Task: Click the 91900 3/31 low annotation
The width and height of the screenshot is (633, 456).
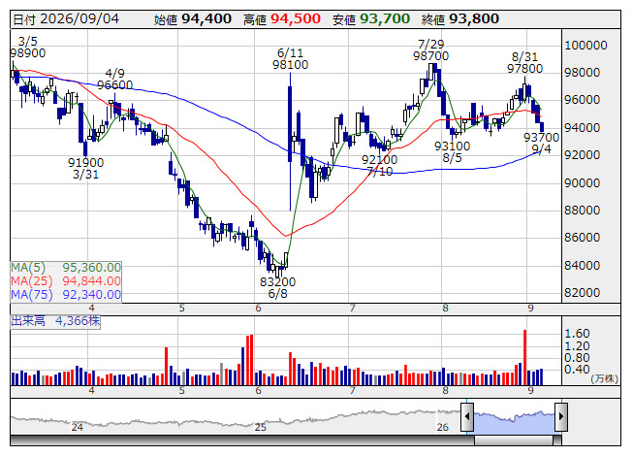Action: coord(85,169)
